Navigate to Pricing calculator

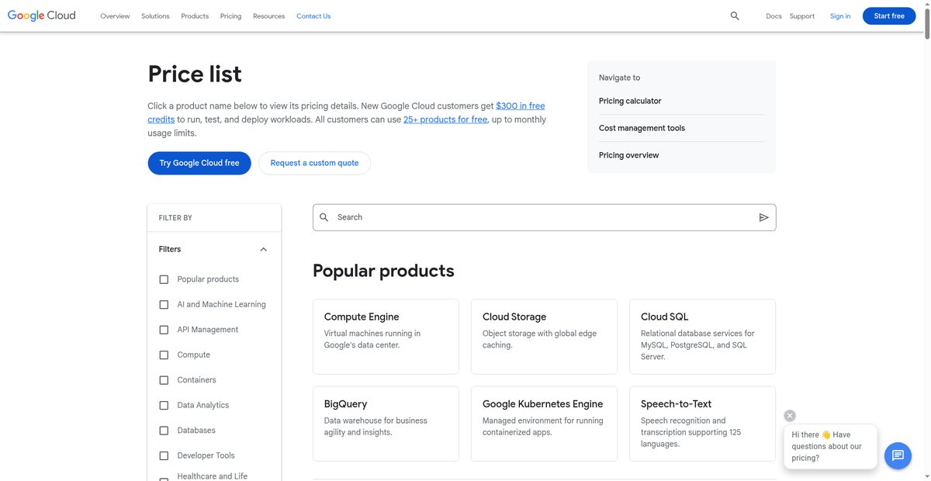pyautogui.click(x=630, y=101)
